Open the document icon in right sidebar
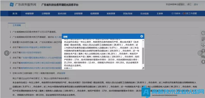 203,39
